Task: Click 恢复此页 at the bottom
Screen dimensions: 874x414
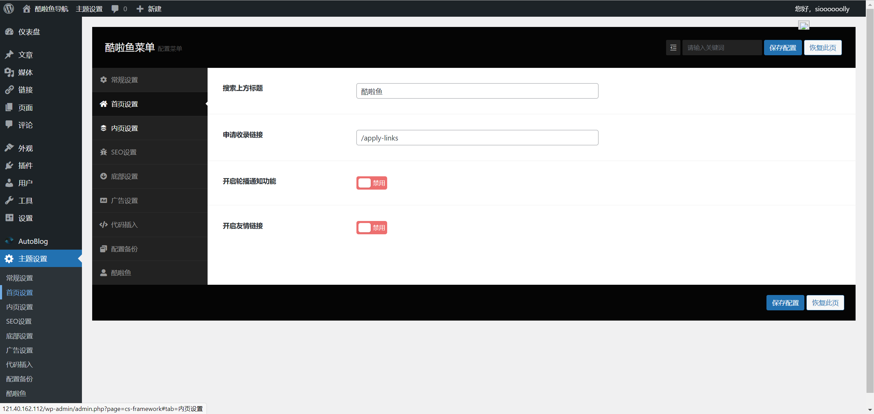Action: click(x=825, y=302)
